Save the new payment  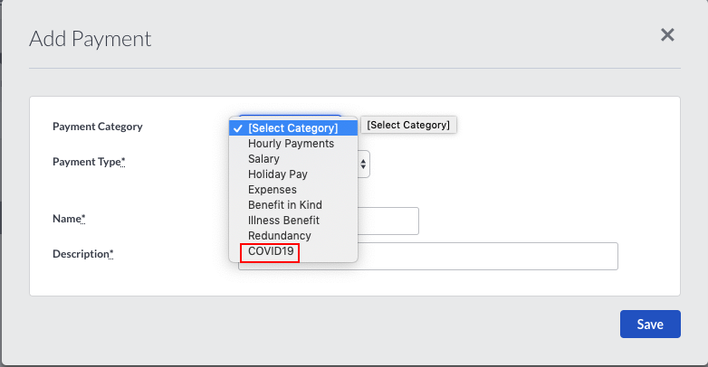(649, 325)
